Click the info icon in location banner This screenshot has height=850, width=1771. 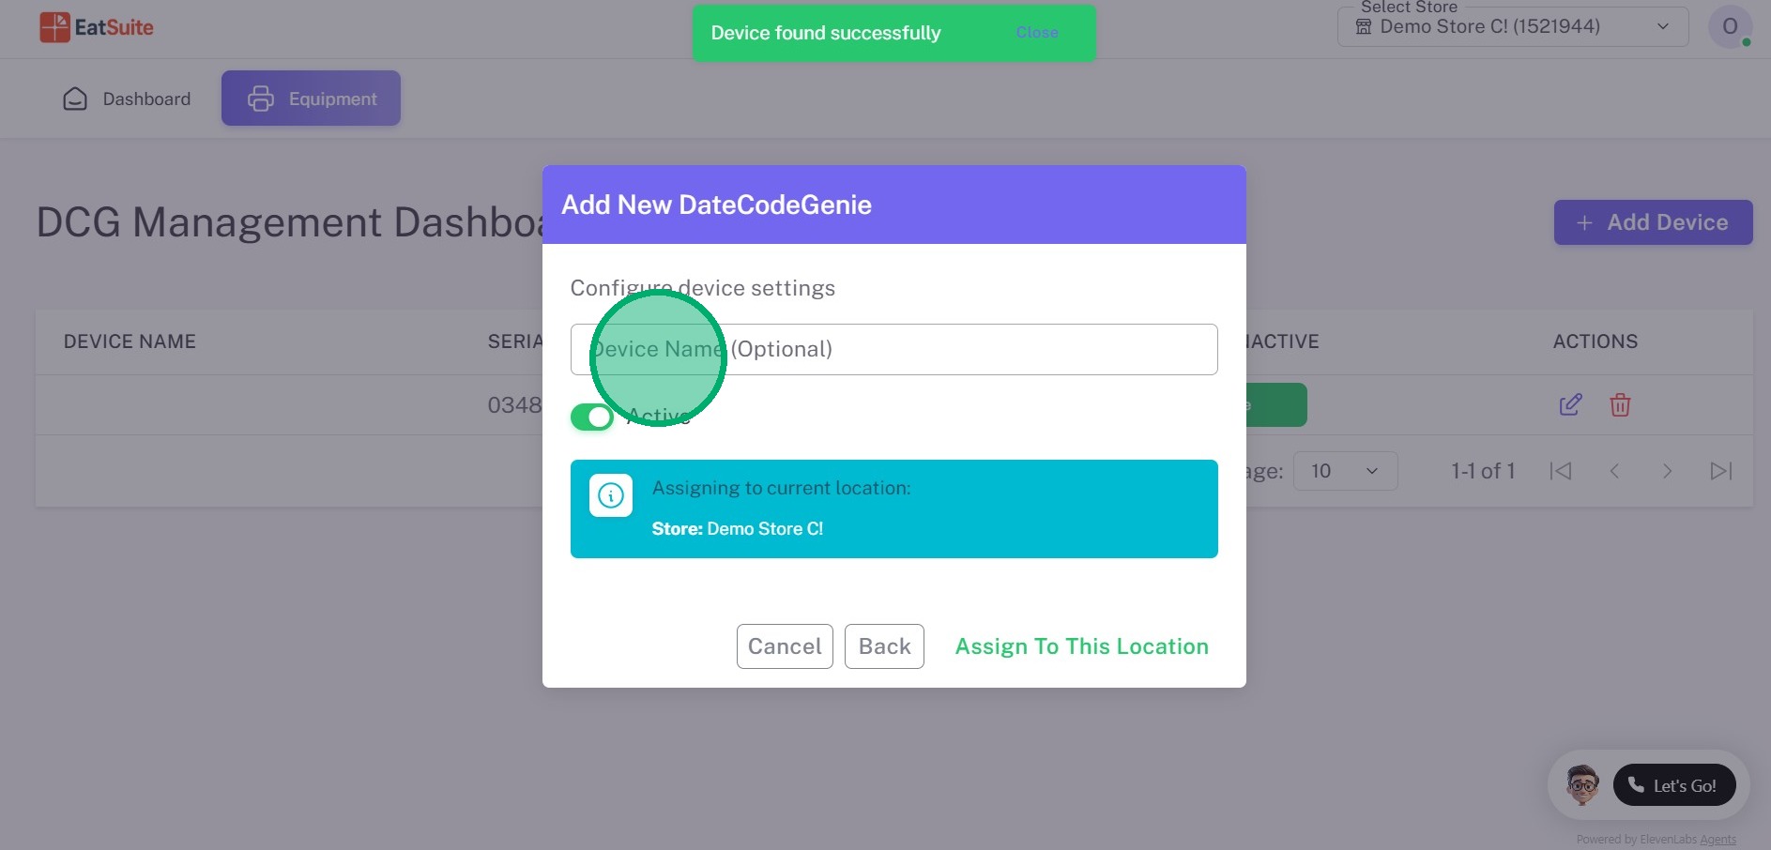pos(611,495)
